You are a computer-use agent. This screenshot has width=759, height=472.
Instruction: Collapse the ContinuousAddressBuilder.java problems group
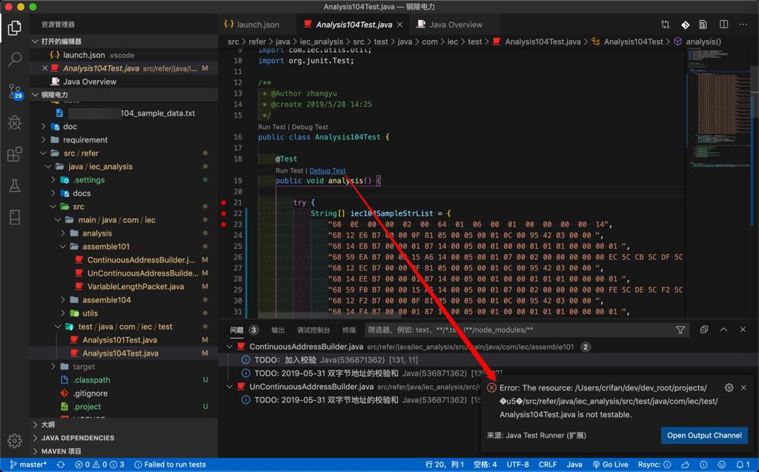[231, 347]
